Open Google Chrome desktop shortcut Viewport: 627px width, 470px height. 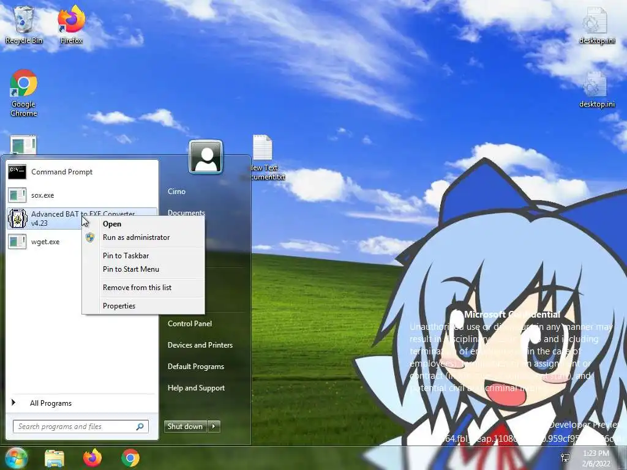24,93
